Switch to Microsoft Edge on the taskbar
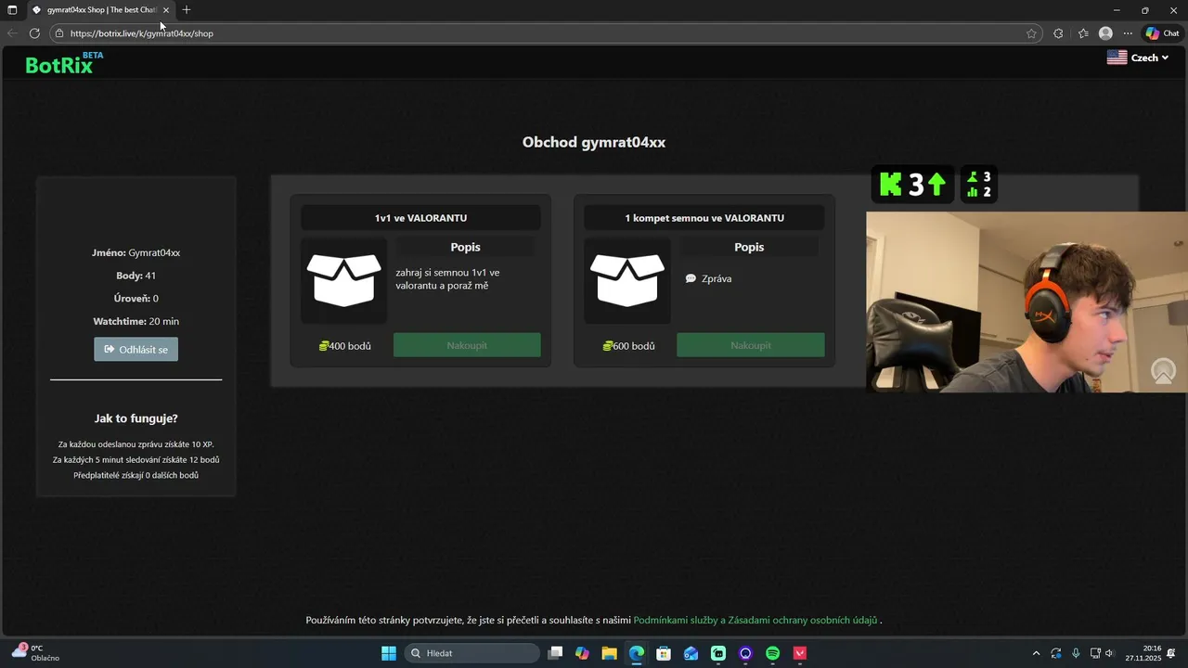The width and height of the screenshot is (1188, 668). 637,653
